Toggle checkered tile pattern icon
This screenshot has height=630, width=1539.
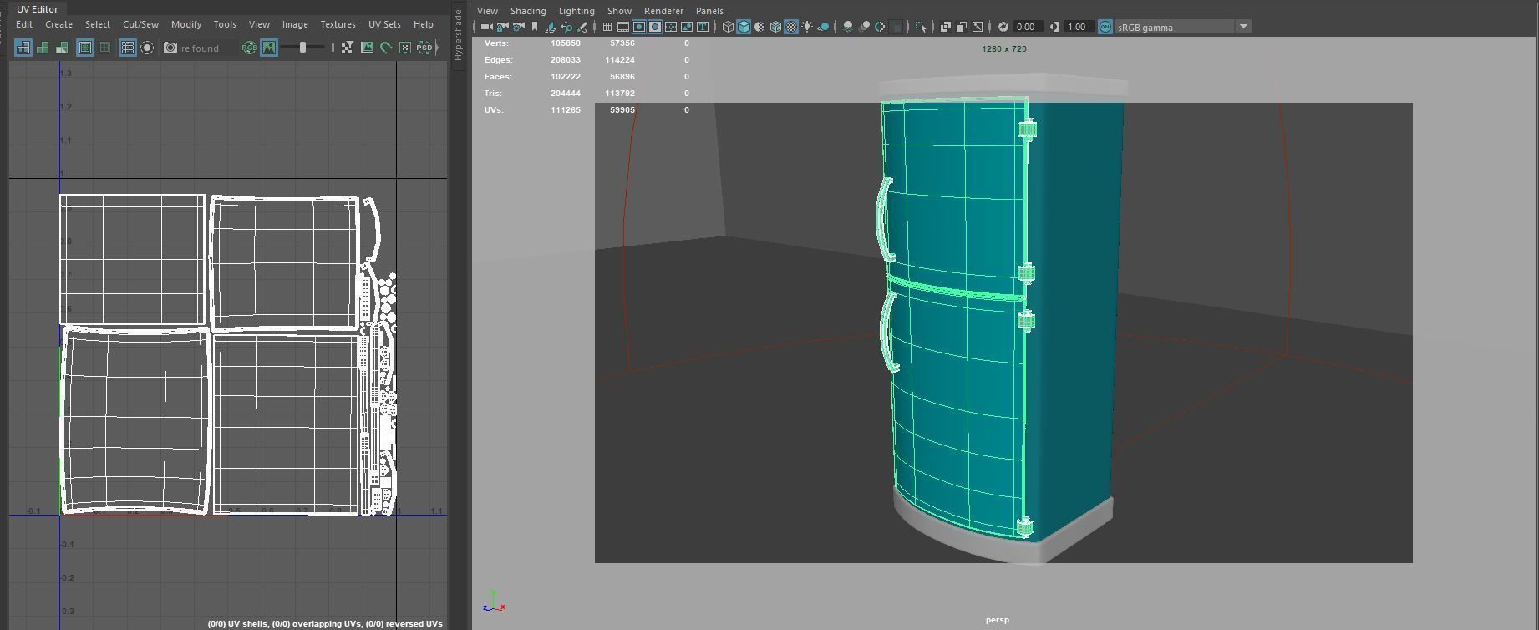pos(347,48)
